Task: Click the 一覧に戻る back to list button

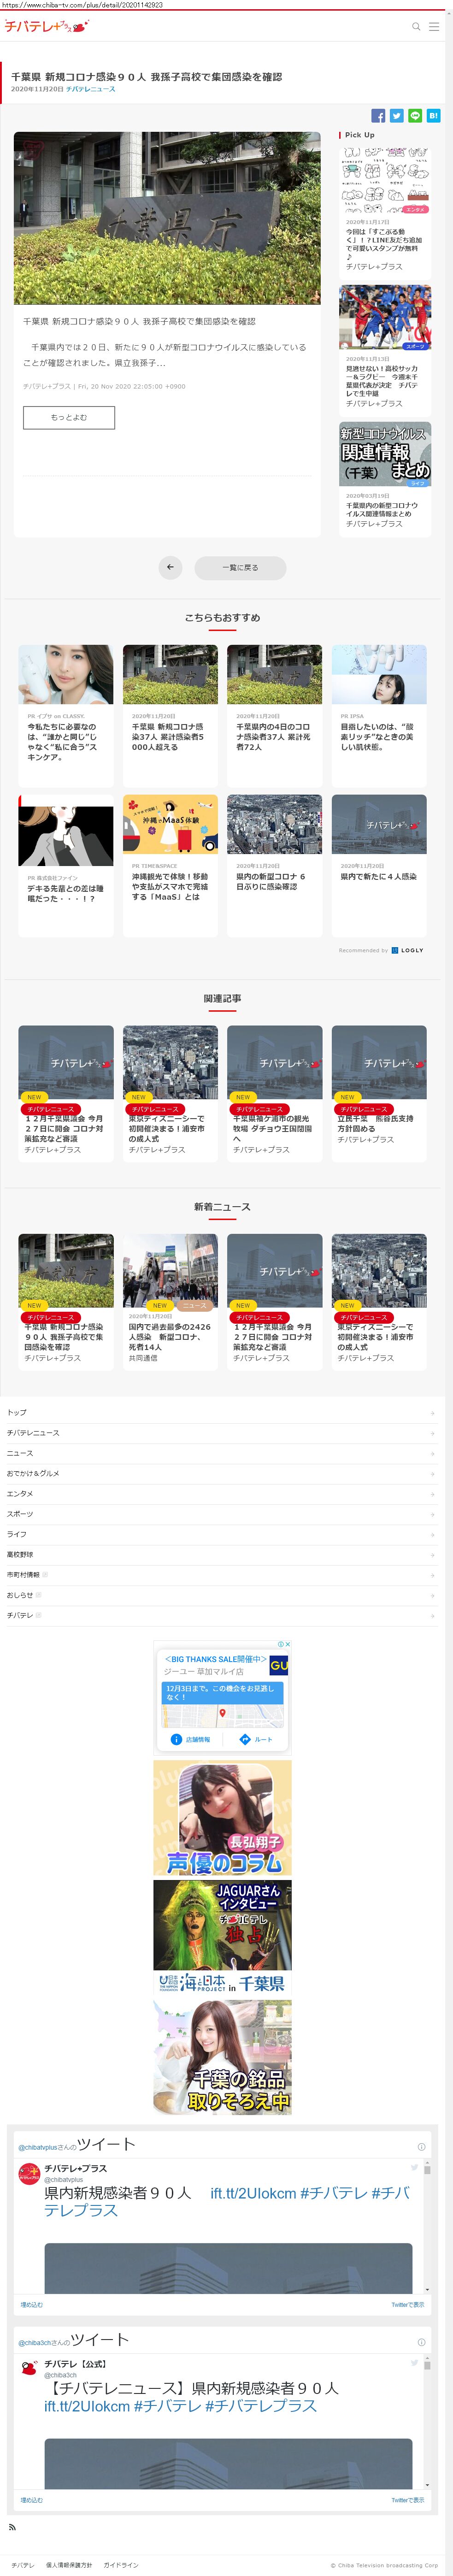Action: [240, 567]
